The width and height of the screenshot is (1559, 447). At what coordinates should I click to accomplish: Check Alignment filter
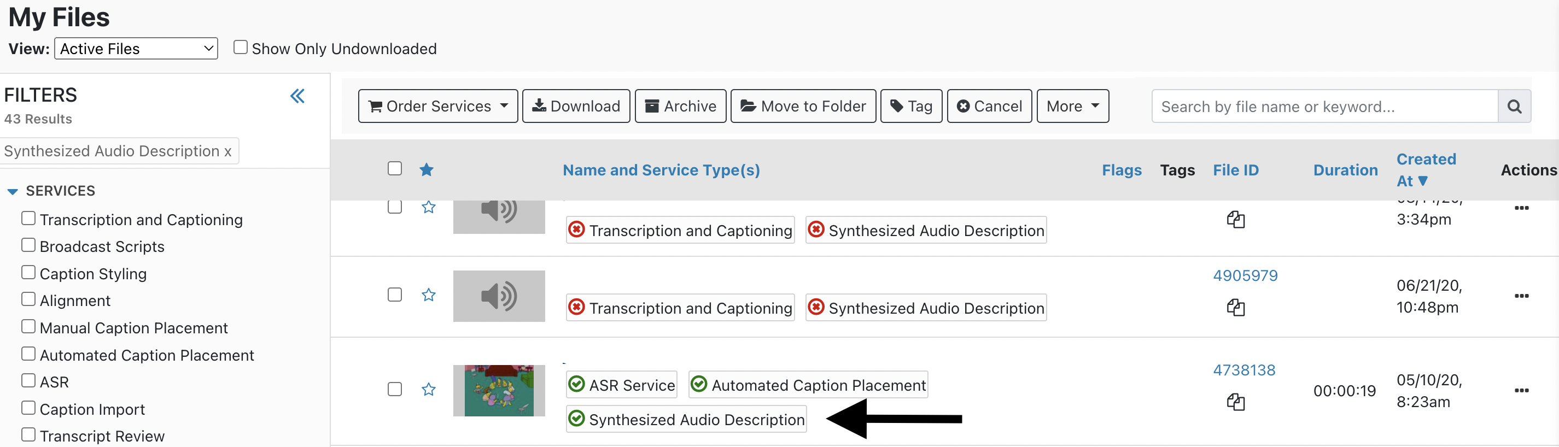[x=28, y=299]
